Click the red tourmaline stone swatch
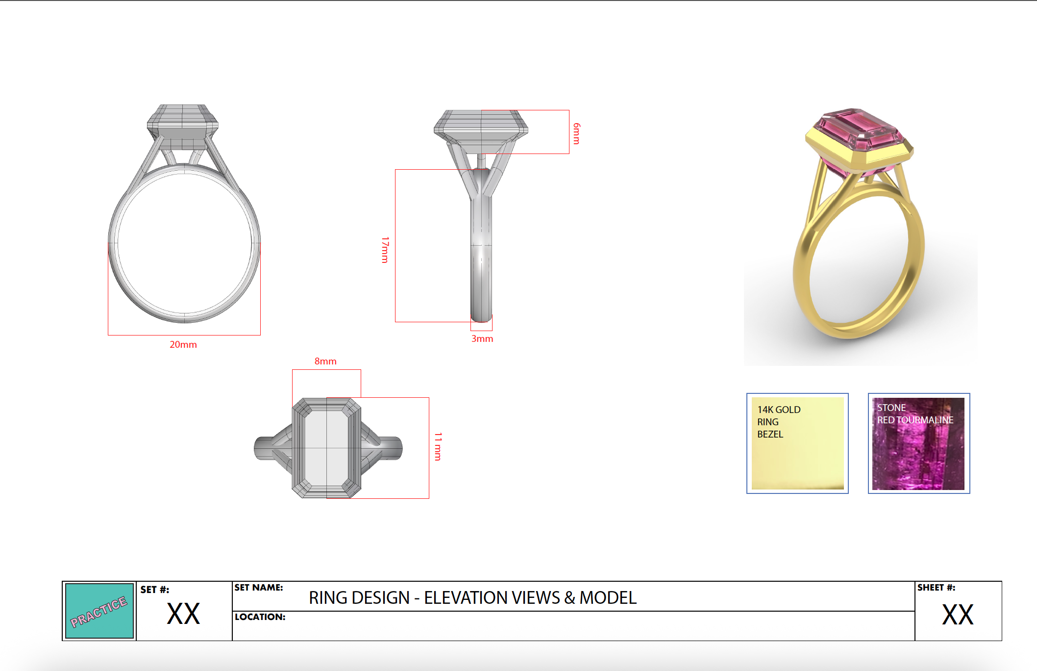1037x671 pixels. click(919, 443)
